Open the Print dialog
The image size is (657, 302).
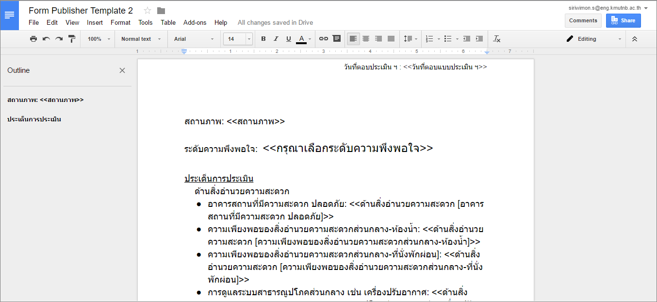(33, 39)
